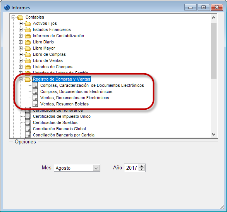Click the document icon beside Certificados de Sueldos
This screenshot has width=227, height=212.
click(28, 122)
